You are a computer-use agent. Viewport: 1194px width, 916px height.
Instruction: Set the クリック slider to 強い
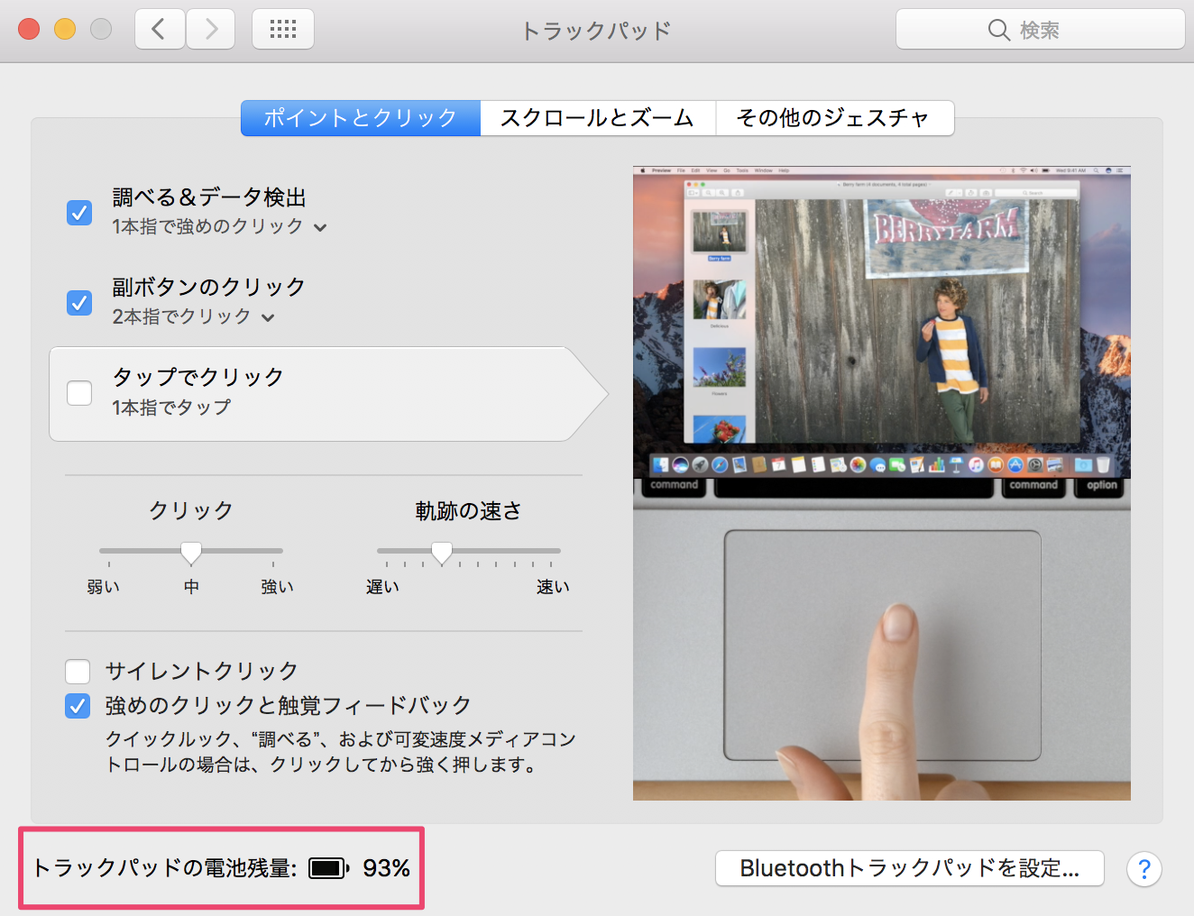pyautogui.click(x=276, y=551)
